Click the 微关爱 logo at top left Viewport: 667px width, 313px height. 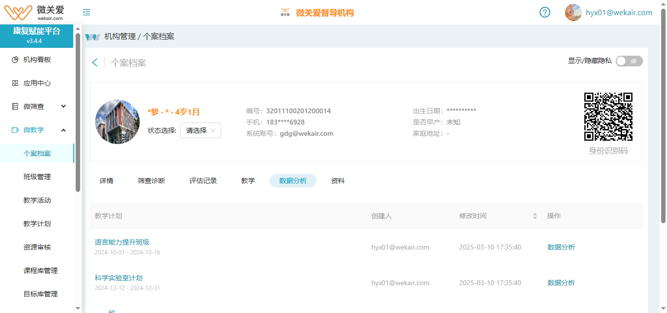pyautogui.click(x=34, y=12)
